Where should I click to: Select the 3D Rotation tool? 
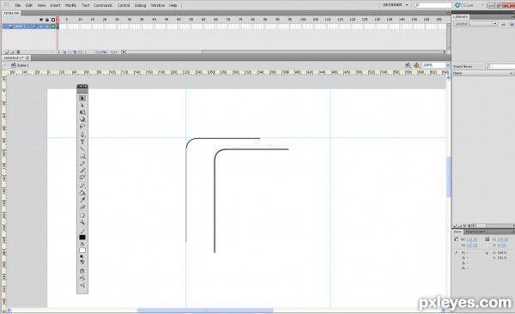pos(82,119)
